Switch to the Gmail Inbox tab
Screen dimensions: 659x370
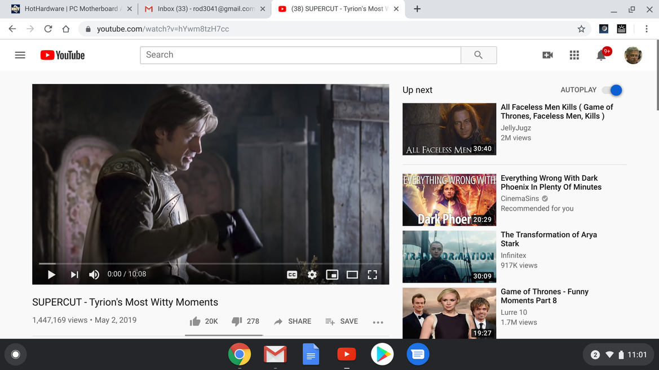click(205, 9)
